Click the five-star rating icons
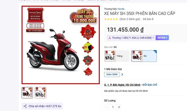 pyautogui.click(x=111, y=19)
